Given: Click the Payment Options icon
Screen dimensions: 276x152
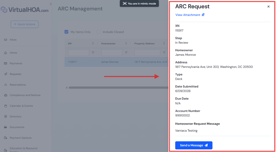Looking at the screenshot, I should (x=5, y=138).
